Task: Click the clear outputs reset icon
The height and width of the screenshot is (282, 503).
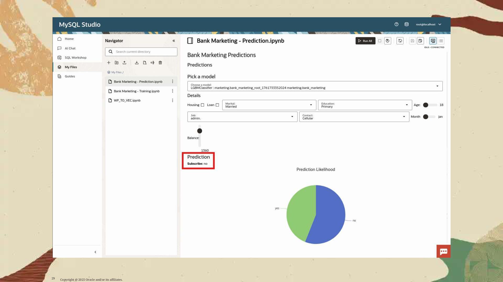Action: click(400, 41)
